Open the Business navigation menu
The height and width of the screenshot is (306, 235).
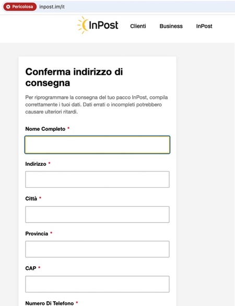(x=171, y=26)
